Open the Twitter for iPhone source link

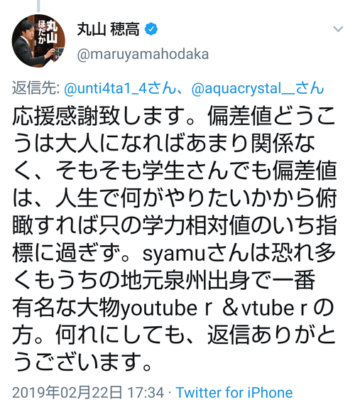[x=234, y=393]
